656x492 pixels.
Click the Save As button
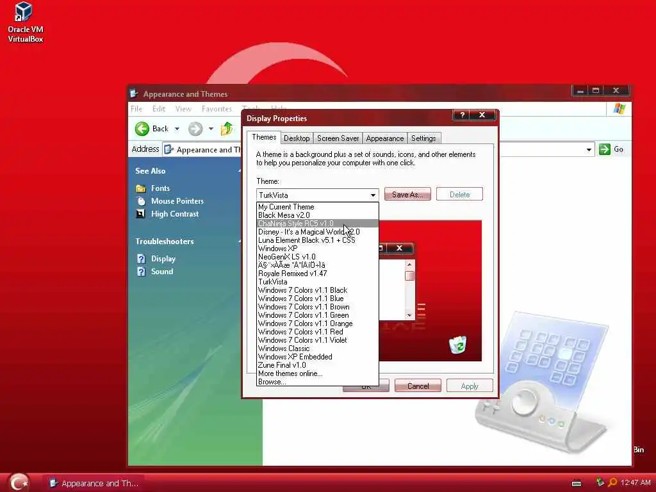pyautogui.click(x=407, y=195)
